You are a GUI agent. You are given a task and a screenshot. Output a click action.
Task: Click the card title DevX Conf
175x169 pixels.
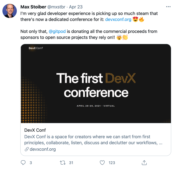pos(35,130)
